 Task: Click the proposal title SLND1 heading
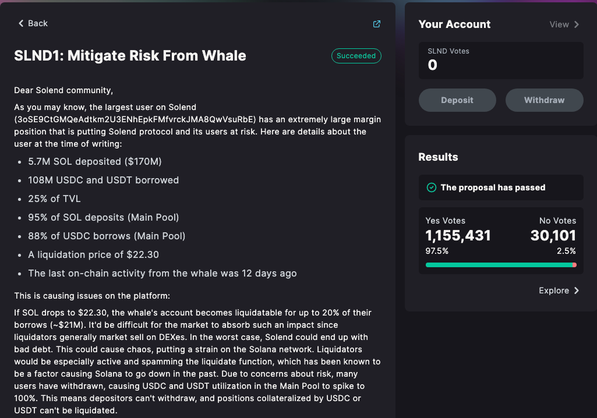(x=130, y=56)
